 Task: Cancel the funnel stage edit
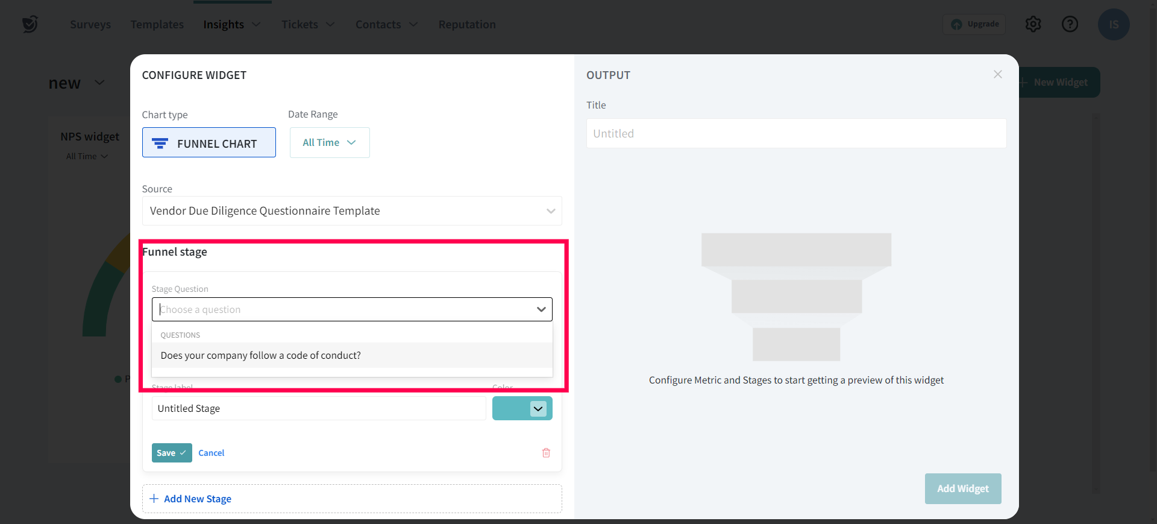tap(212, 453)
